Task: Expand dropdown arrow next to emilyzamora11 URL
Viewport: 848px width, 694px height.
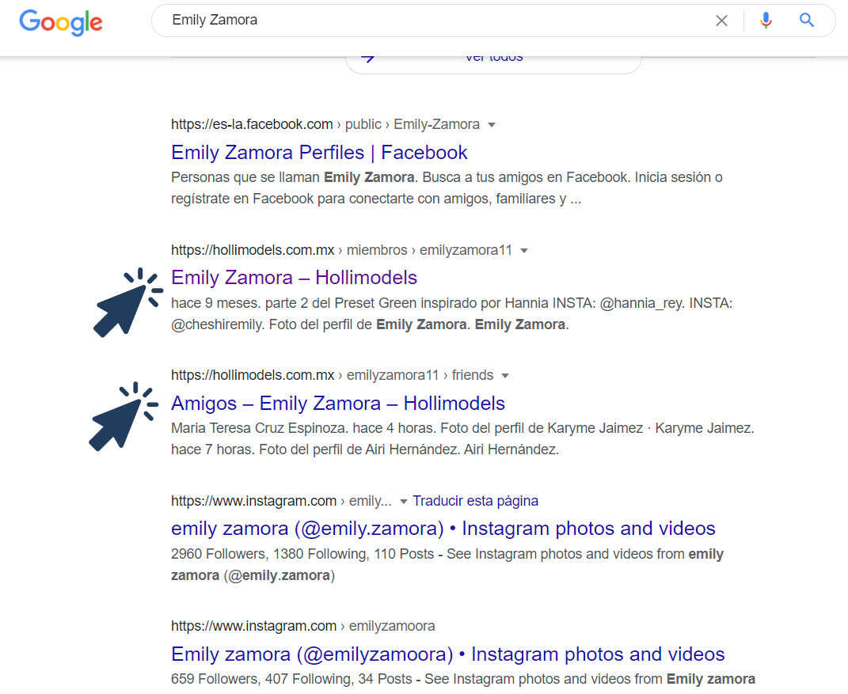Action: click(523, 251)
